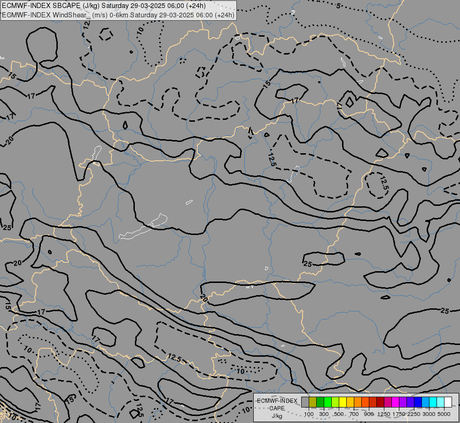The height and width of the screenshot is (423, 460).
Task: Select the dark green CAPE legend swatch
Action: pyautogui.click(x=320, y=402)
